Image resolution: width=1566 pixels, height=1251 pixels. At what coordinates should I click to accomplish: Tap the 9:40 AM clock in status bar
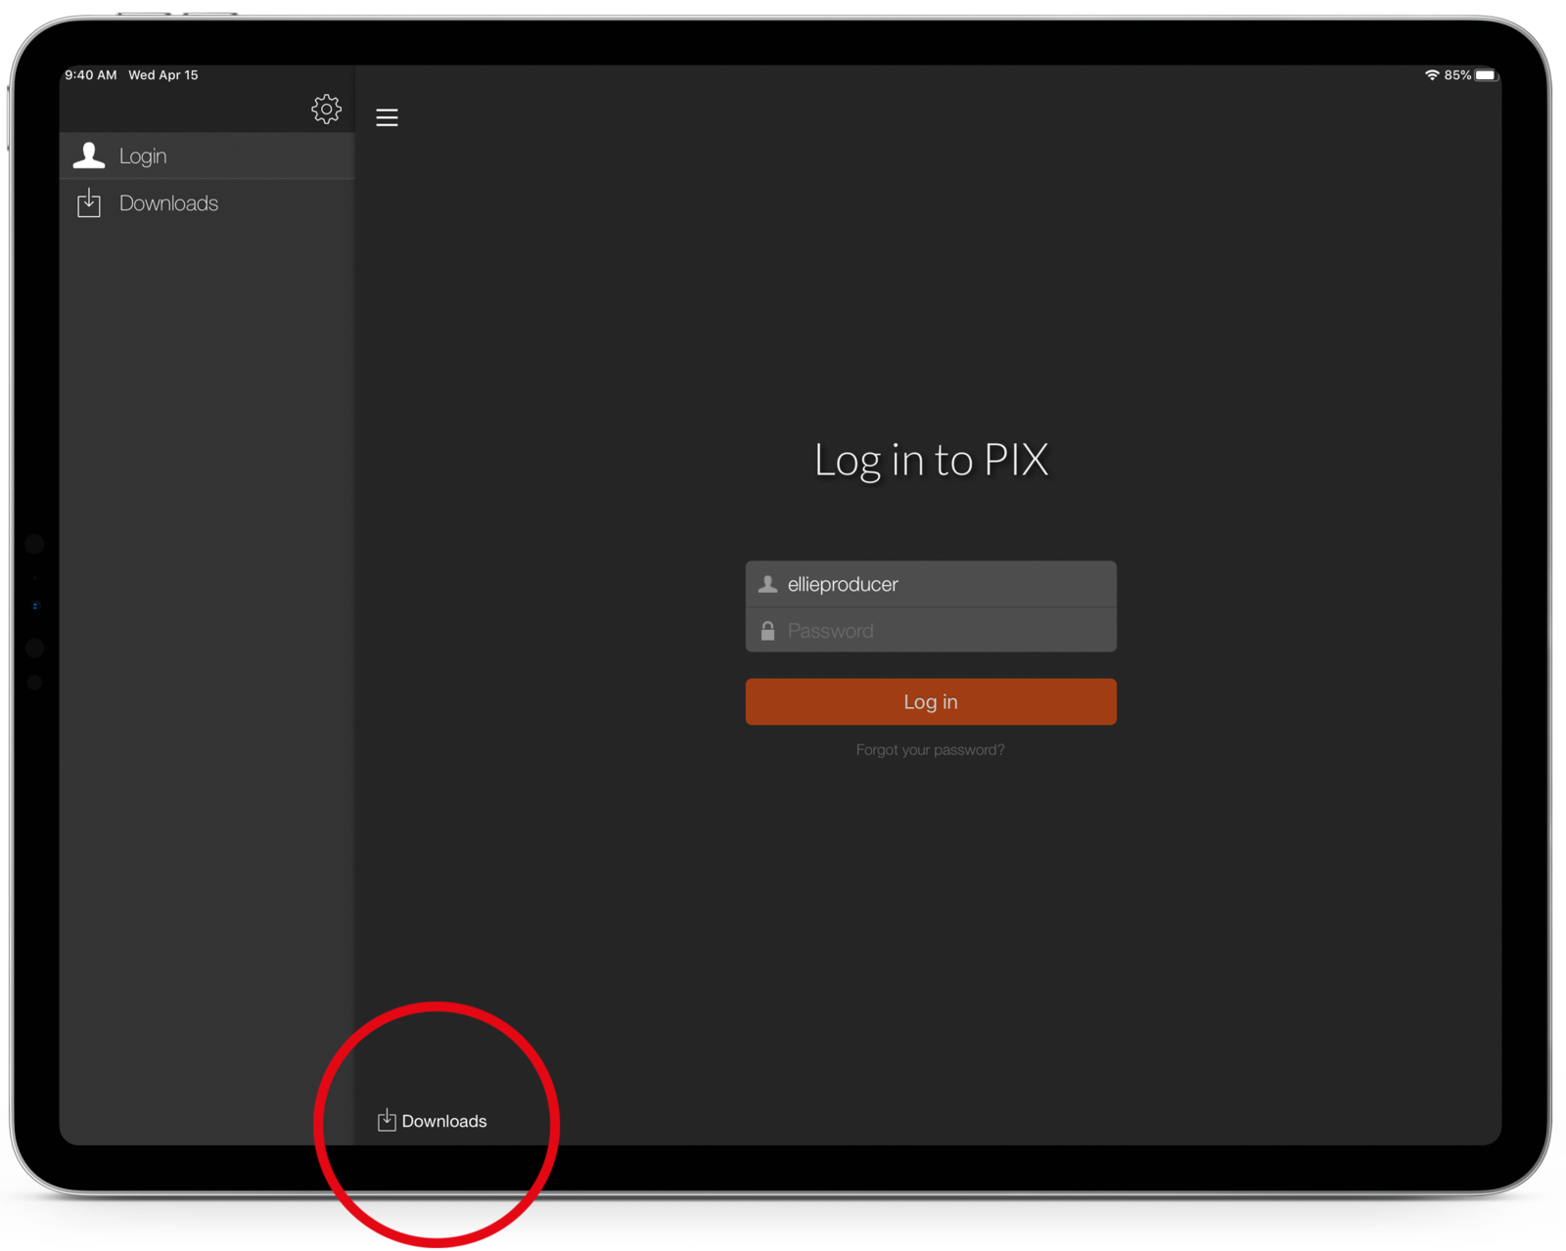[x=91, y=75]
